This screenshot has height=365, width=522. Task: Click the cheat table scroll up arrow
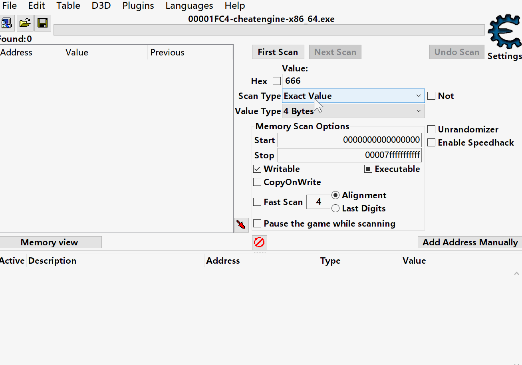517,274
